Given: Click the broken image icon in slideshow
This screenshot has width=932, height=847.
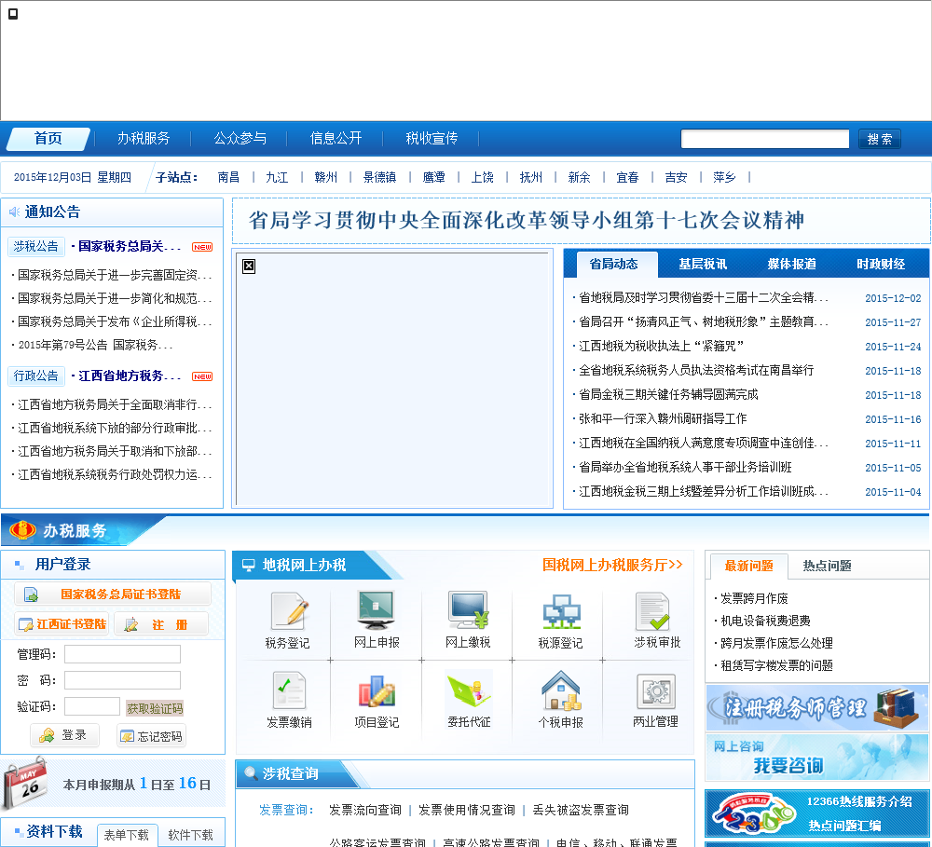Looking at the screenshot, I should 249,266.
